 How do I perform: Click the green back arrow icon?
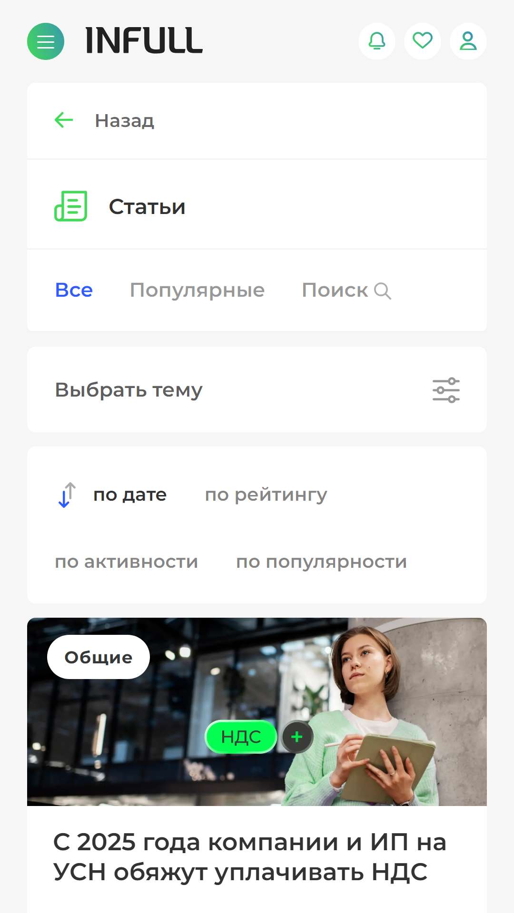pos(64,120)
